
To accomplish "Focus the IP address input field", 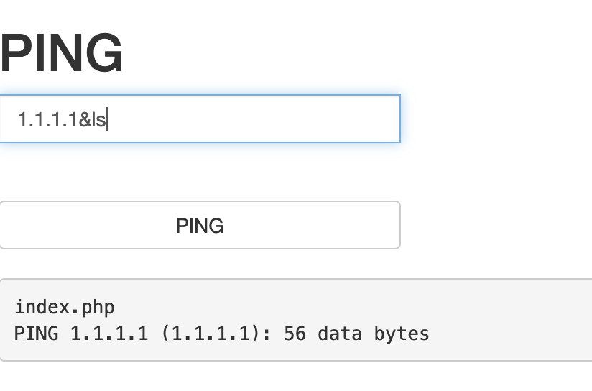I will (199, 119).
